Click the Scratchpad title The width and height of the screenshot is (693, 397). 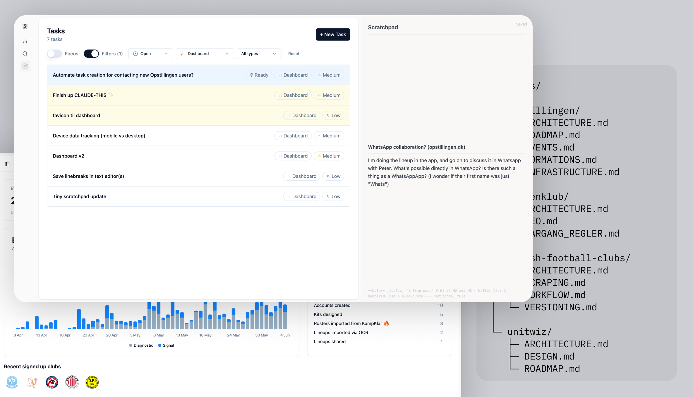point(383,27)
